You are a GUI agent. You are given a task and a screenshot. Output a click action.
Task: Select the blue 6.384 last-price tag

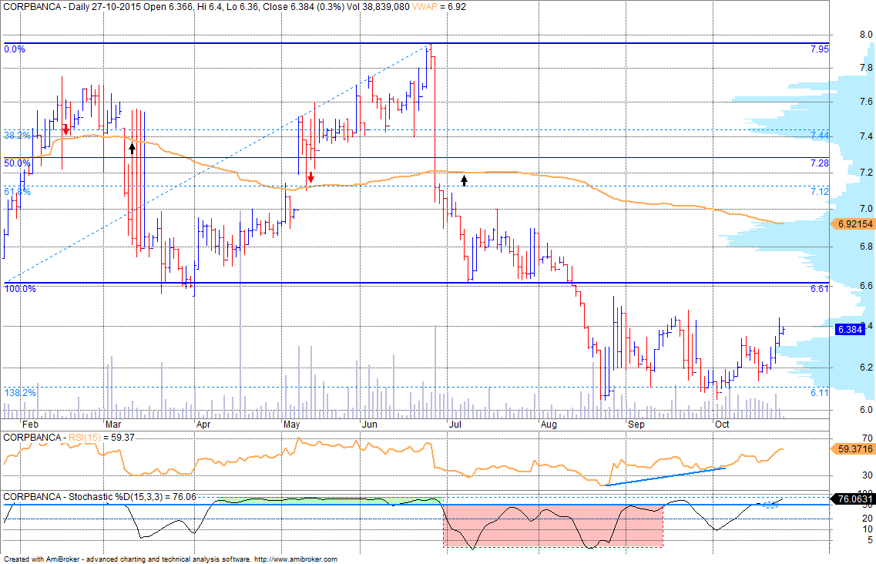point(850,329)
